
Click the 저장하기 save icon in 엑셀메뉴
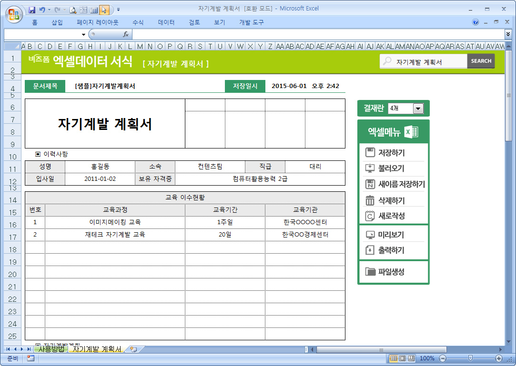tap(370, 153)
